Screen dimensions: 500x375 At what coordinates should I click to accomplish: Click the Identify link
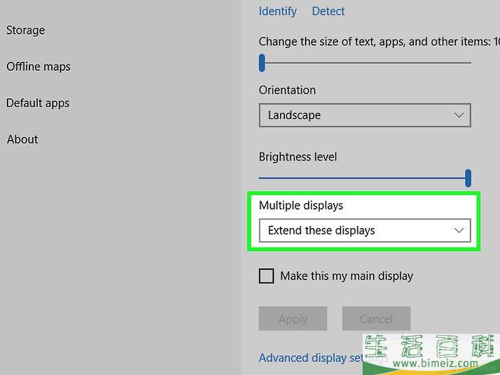point(277,11)
